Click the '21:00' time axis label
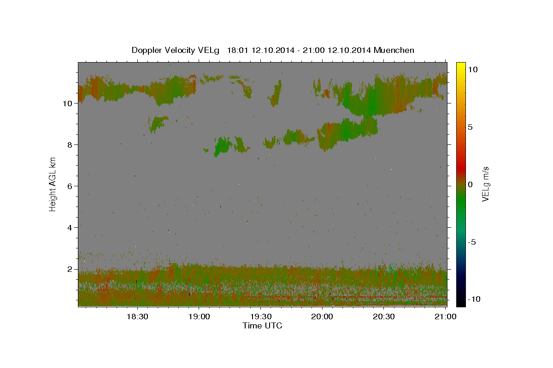 445,317
